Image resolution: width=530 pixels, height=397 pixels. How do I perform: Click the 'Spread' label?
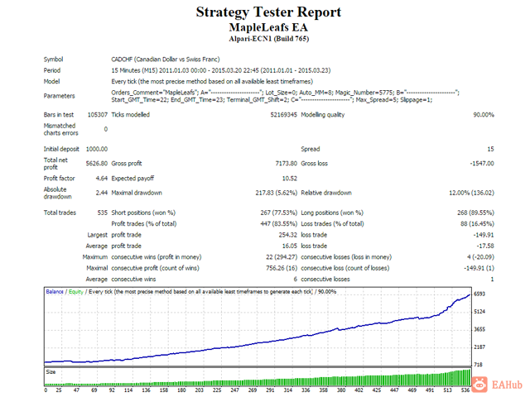tap(311, 149)
